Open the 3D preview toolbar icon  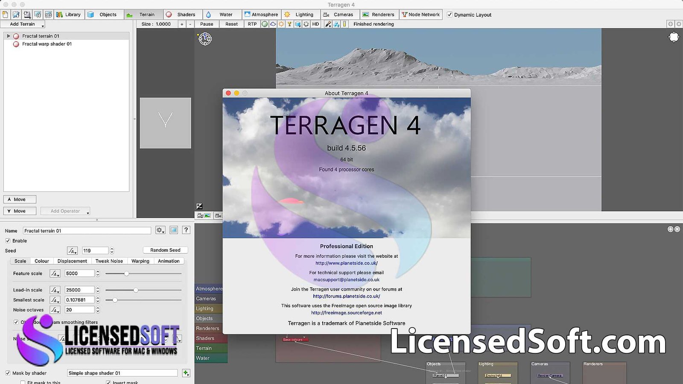(48, 15)
